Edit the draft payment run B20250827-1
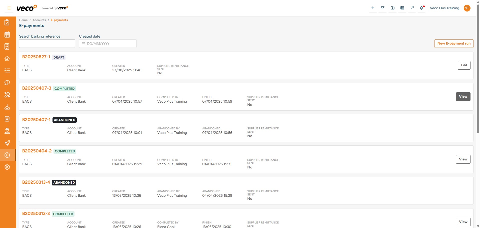Image resolution: width=480 pixels, height=228 pixels. click(464, 65)
